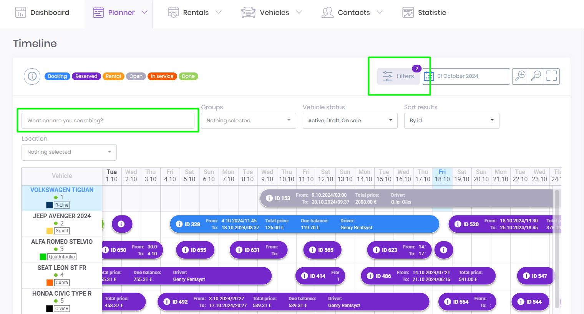This screenshot has height=314, width=584.
Task: Expand the Groups dropdown
Action: 248,120
